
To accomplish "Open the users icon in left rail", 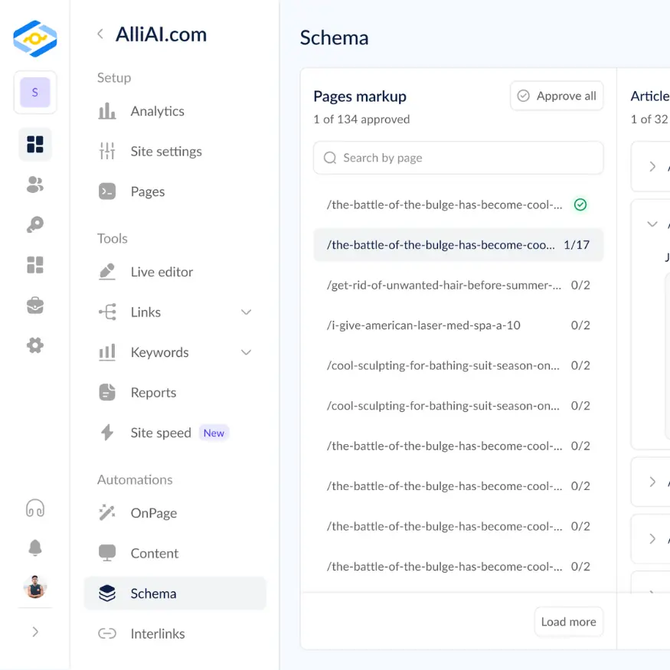I will point(35,185).
